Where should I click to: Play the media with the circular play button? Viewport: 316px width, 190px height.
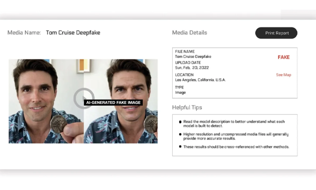tap(84, 98)
